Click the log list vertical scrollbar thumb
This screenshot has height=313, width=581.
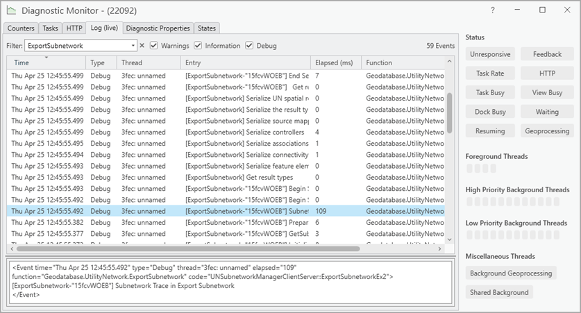(x=450, y=112)
